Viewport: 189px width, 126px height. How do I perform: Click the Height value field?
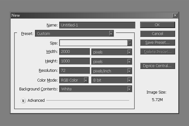[x=75, y=61]
